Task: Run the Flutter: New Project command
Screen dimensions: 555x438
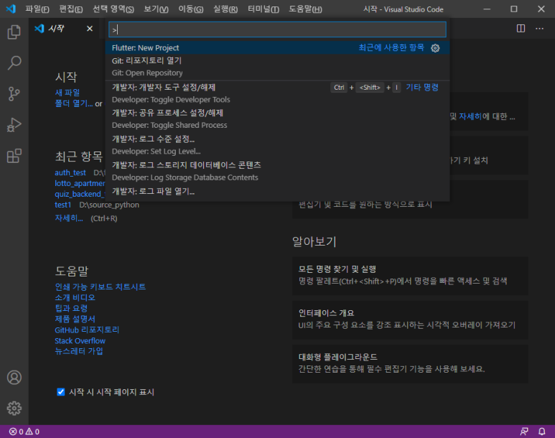Action: pyautogui.click(x=277, y=48)
